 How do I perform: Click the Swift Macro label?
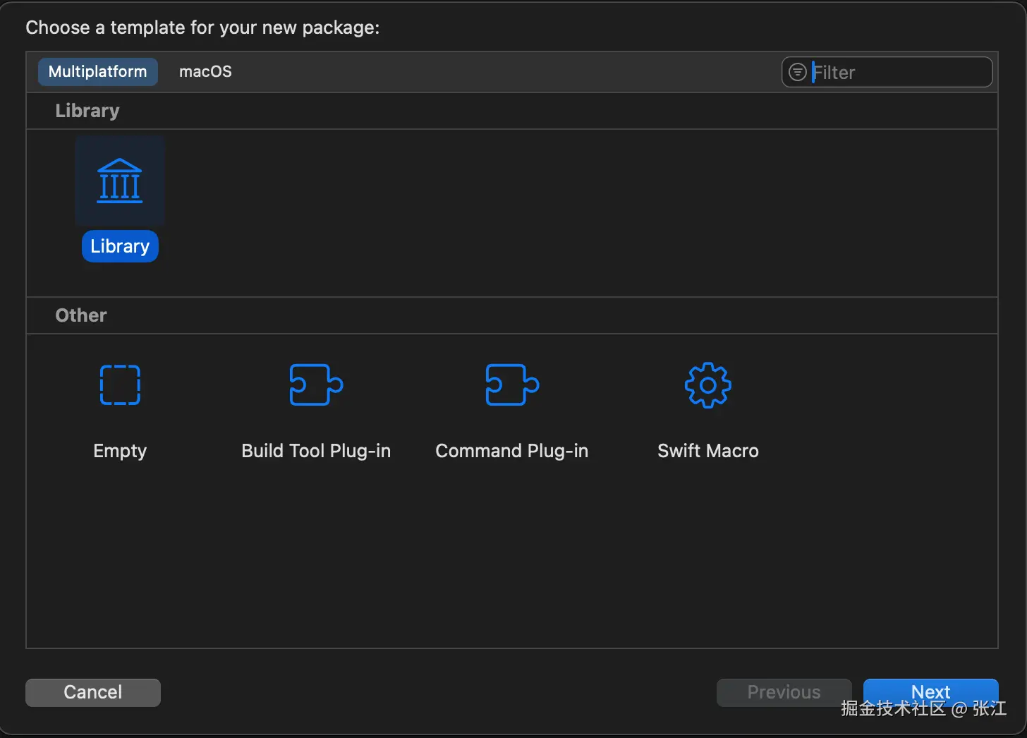point(708,451)
